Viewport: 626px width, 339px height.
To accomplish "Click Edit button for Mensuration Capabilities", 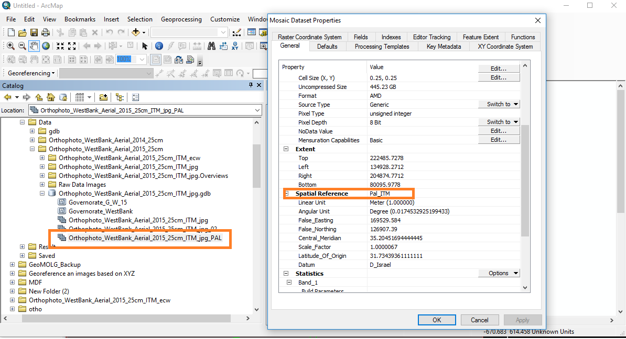I will pos(499,140).
